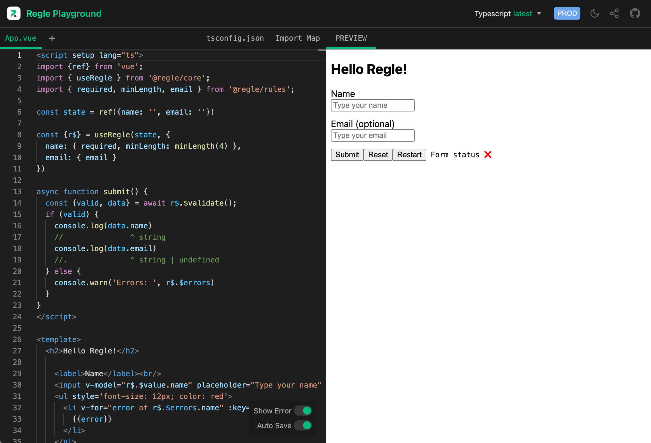Click the '</script>' closing tag
651x443 pixels.
tap(56, 317)
